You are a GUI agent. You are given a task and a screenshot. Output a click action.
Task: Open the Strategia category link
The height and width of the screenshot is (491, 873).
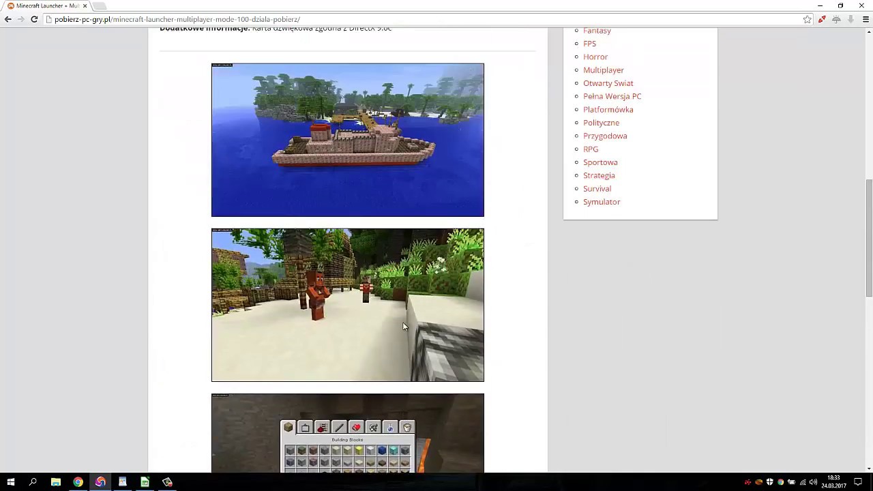pyautogui.click(x=599, y=175)
